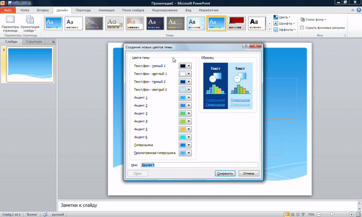
Task: Select the red-banner theme thumbnail
Action: (237, 24)
